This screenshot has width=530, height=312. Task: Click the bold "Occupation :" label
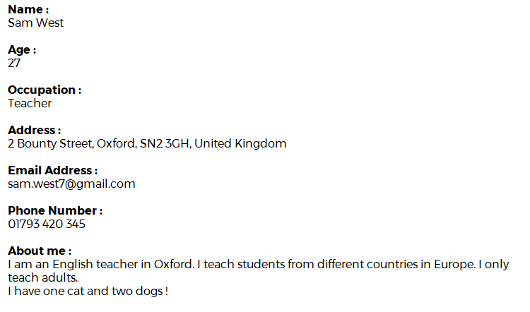(45, 90)
